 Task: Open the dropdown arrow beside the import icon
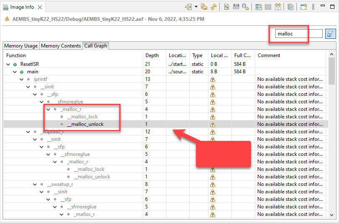(196, 7)
